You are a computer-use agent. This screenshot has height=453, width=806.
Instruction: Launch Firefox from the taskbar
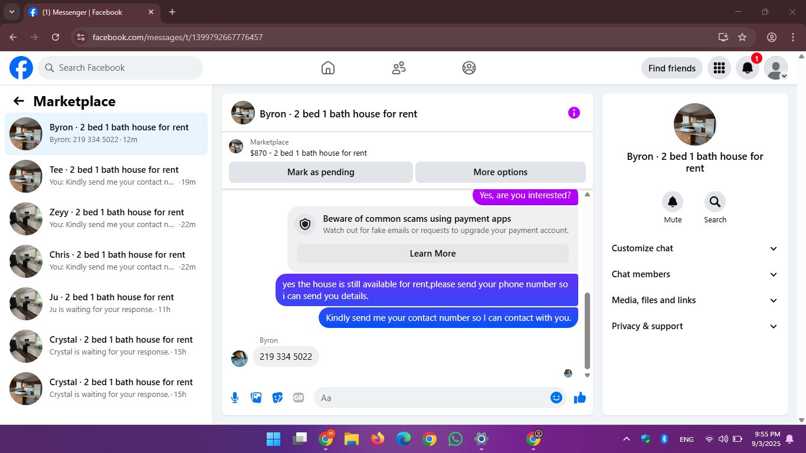[378, 439]
